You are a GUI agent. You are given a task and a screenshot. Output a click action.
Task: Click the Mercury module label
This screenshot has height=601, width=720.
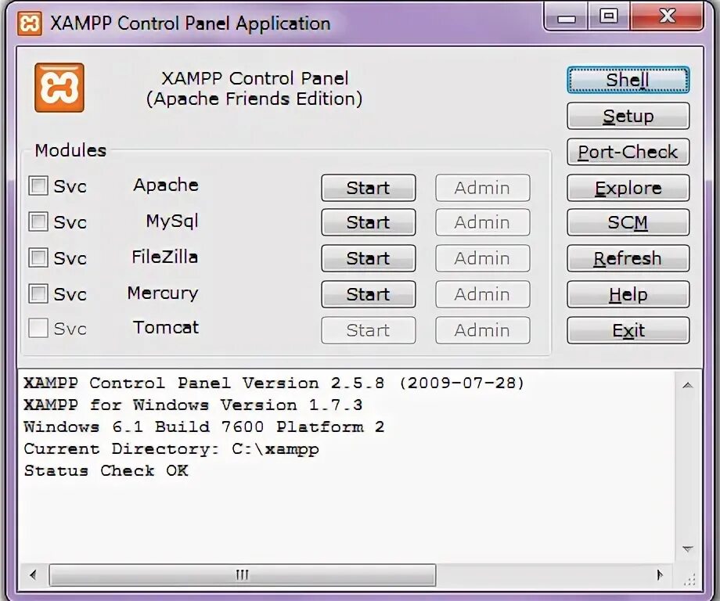click(163, 293)
